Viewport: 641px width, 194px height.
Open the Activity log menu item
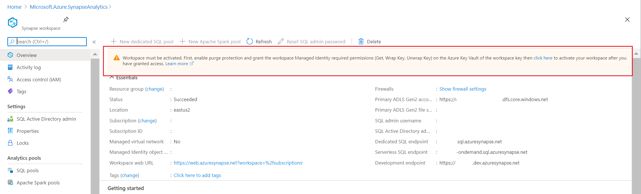click(x=29, y=67)
